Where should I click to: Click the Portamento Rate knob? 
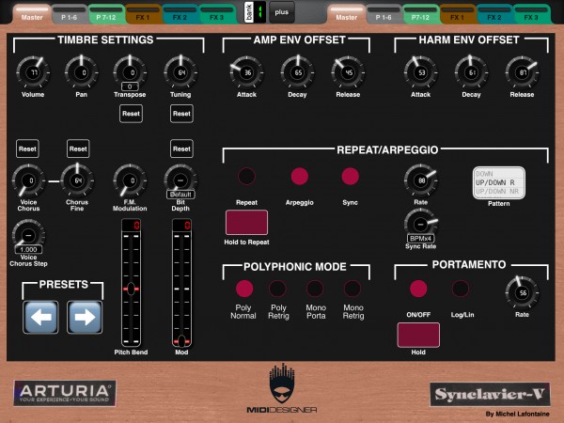(x=522, y=292)
